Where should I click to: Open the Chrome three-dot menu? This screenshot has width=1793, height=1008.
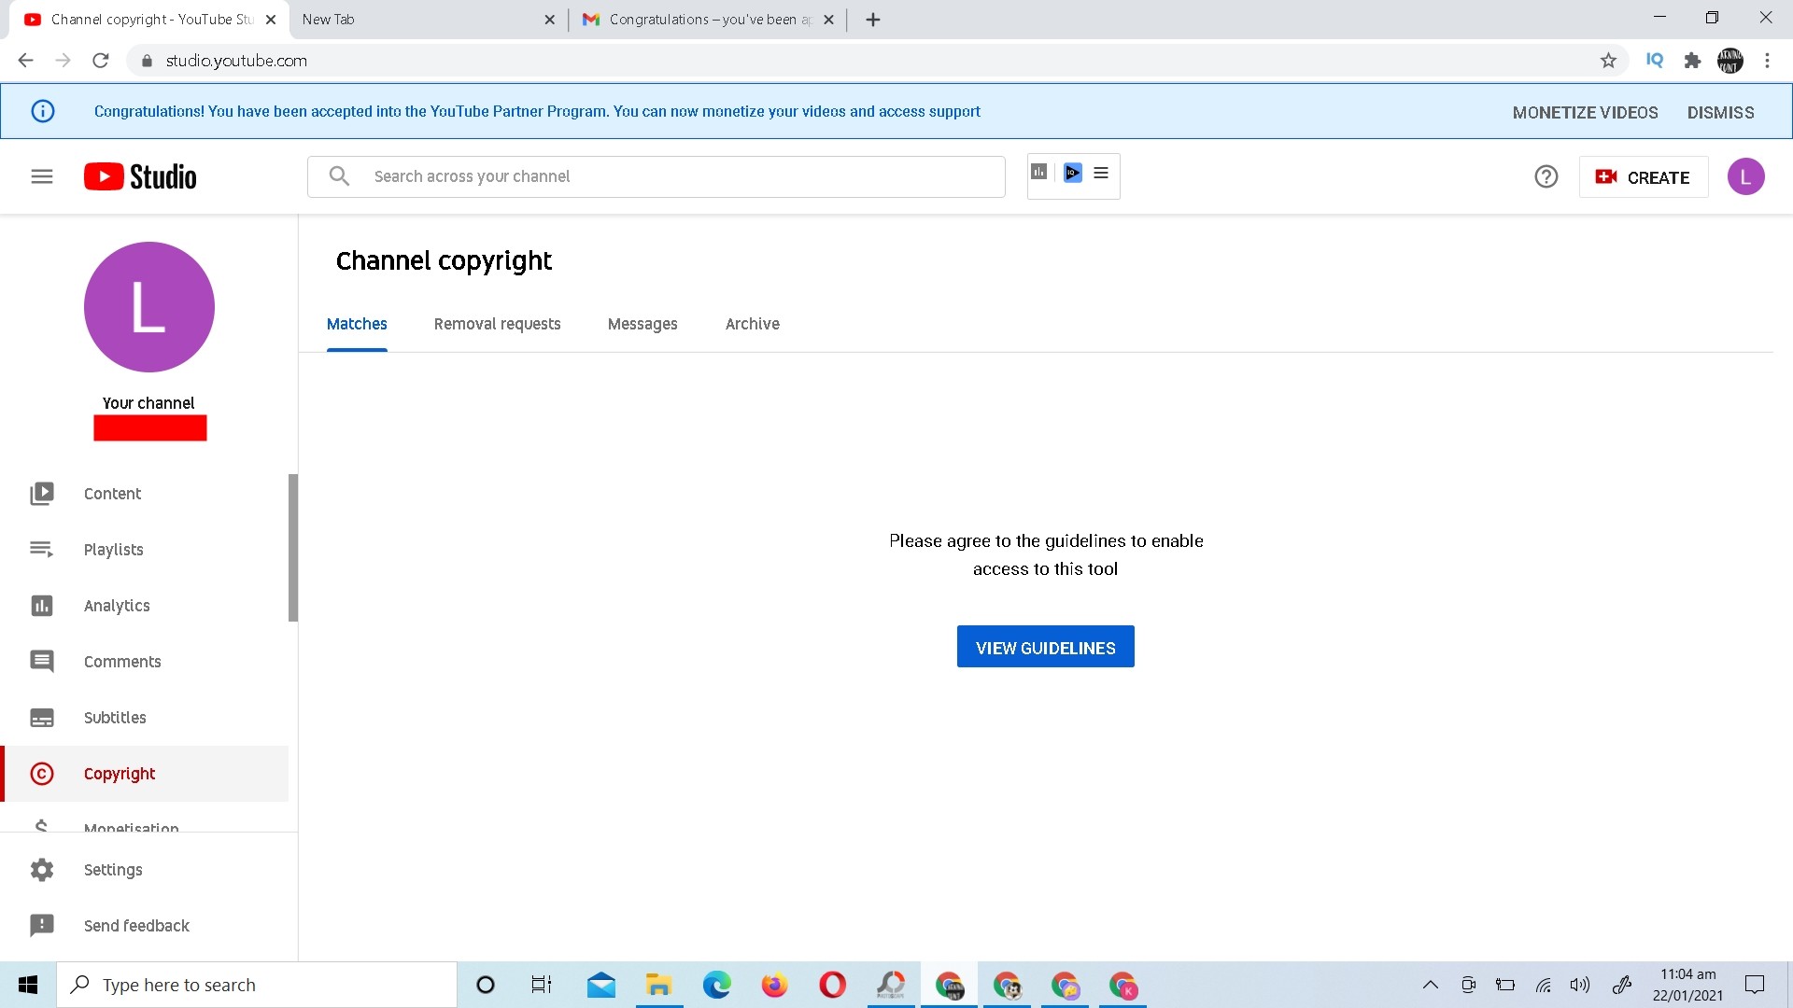point(1767,61)
